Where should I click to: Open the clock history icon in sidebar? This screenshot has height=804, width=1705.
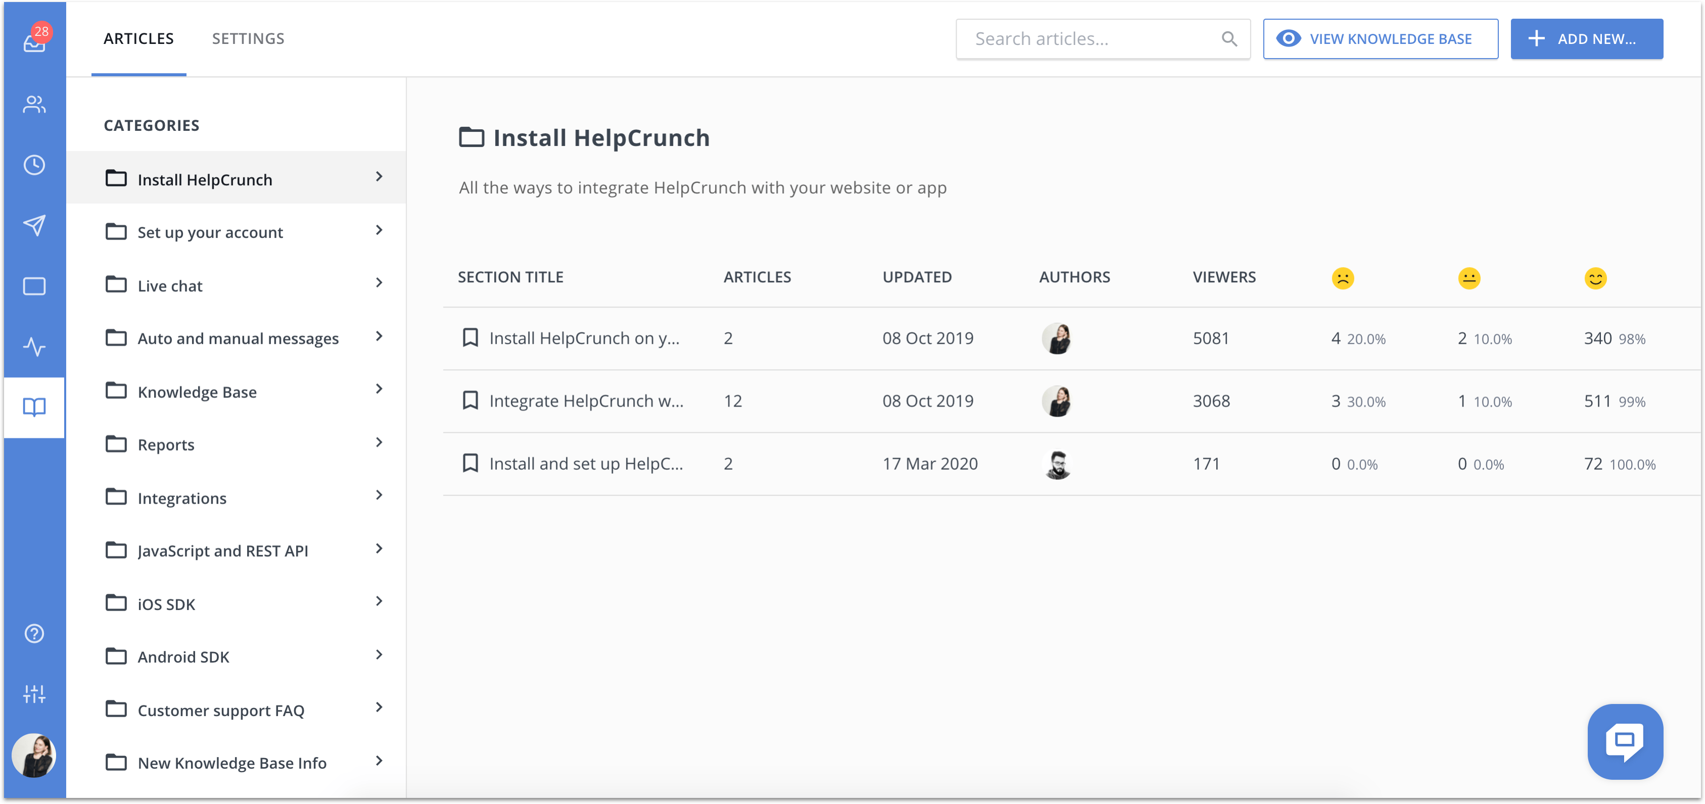point(34,165)
